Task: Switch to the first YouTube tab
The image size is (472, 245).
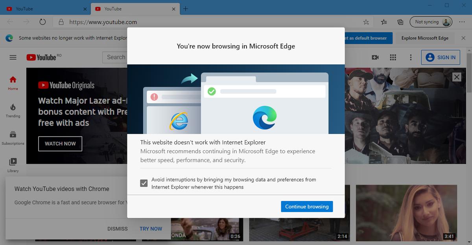Action: pos(43,9)
